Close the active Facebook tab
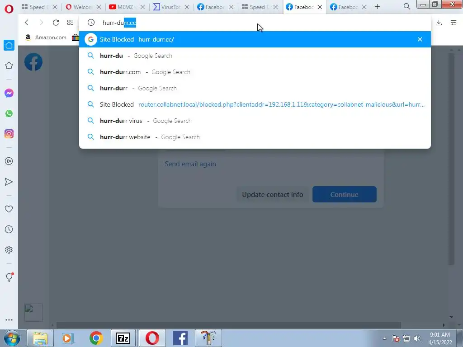The width and height of the screenshot is (463, 347). [320, 7]
